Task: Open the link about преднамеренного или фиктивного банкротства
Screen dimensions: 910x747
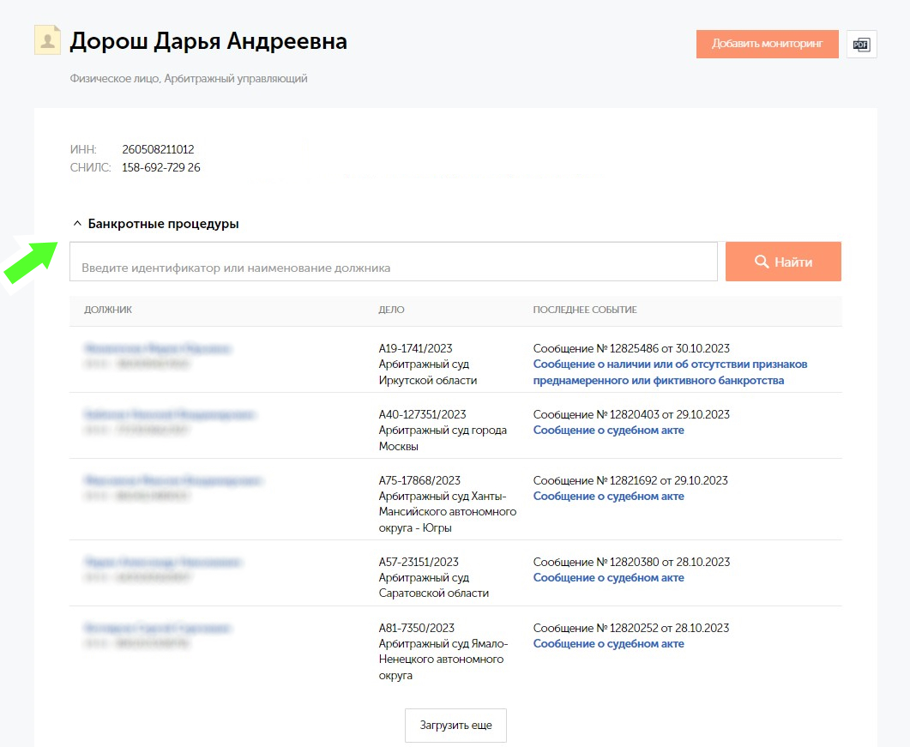Action: [x=670, y=372]
